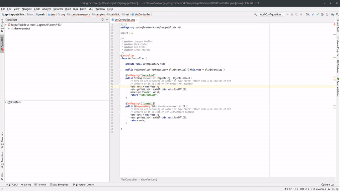The height and width of the screenshot is (191, 340).
Task: Click Git Commit green checkmark
Action: coord(318,14)
